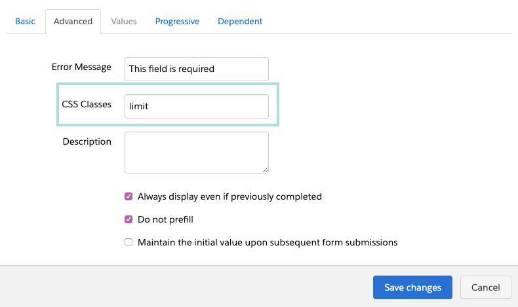Open the Dependent tab
The width and height of the screenshot is (518, 307).
pyautogui.click(x=240, y=21)
